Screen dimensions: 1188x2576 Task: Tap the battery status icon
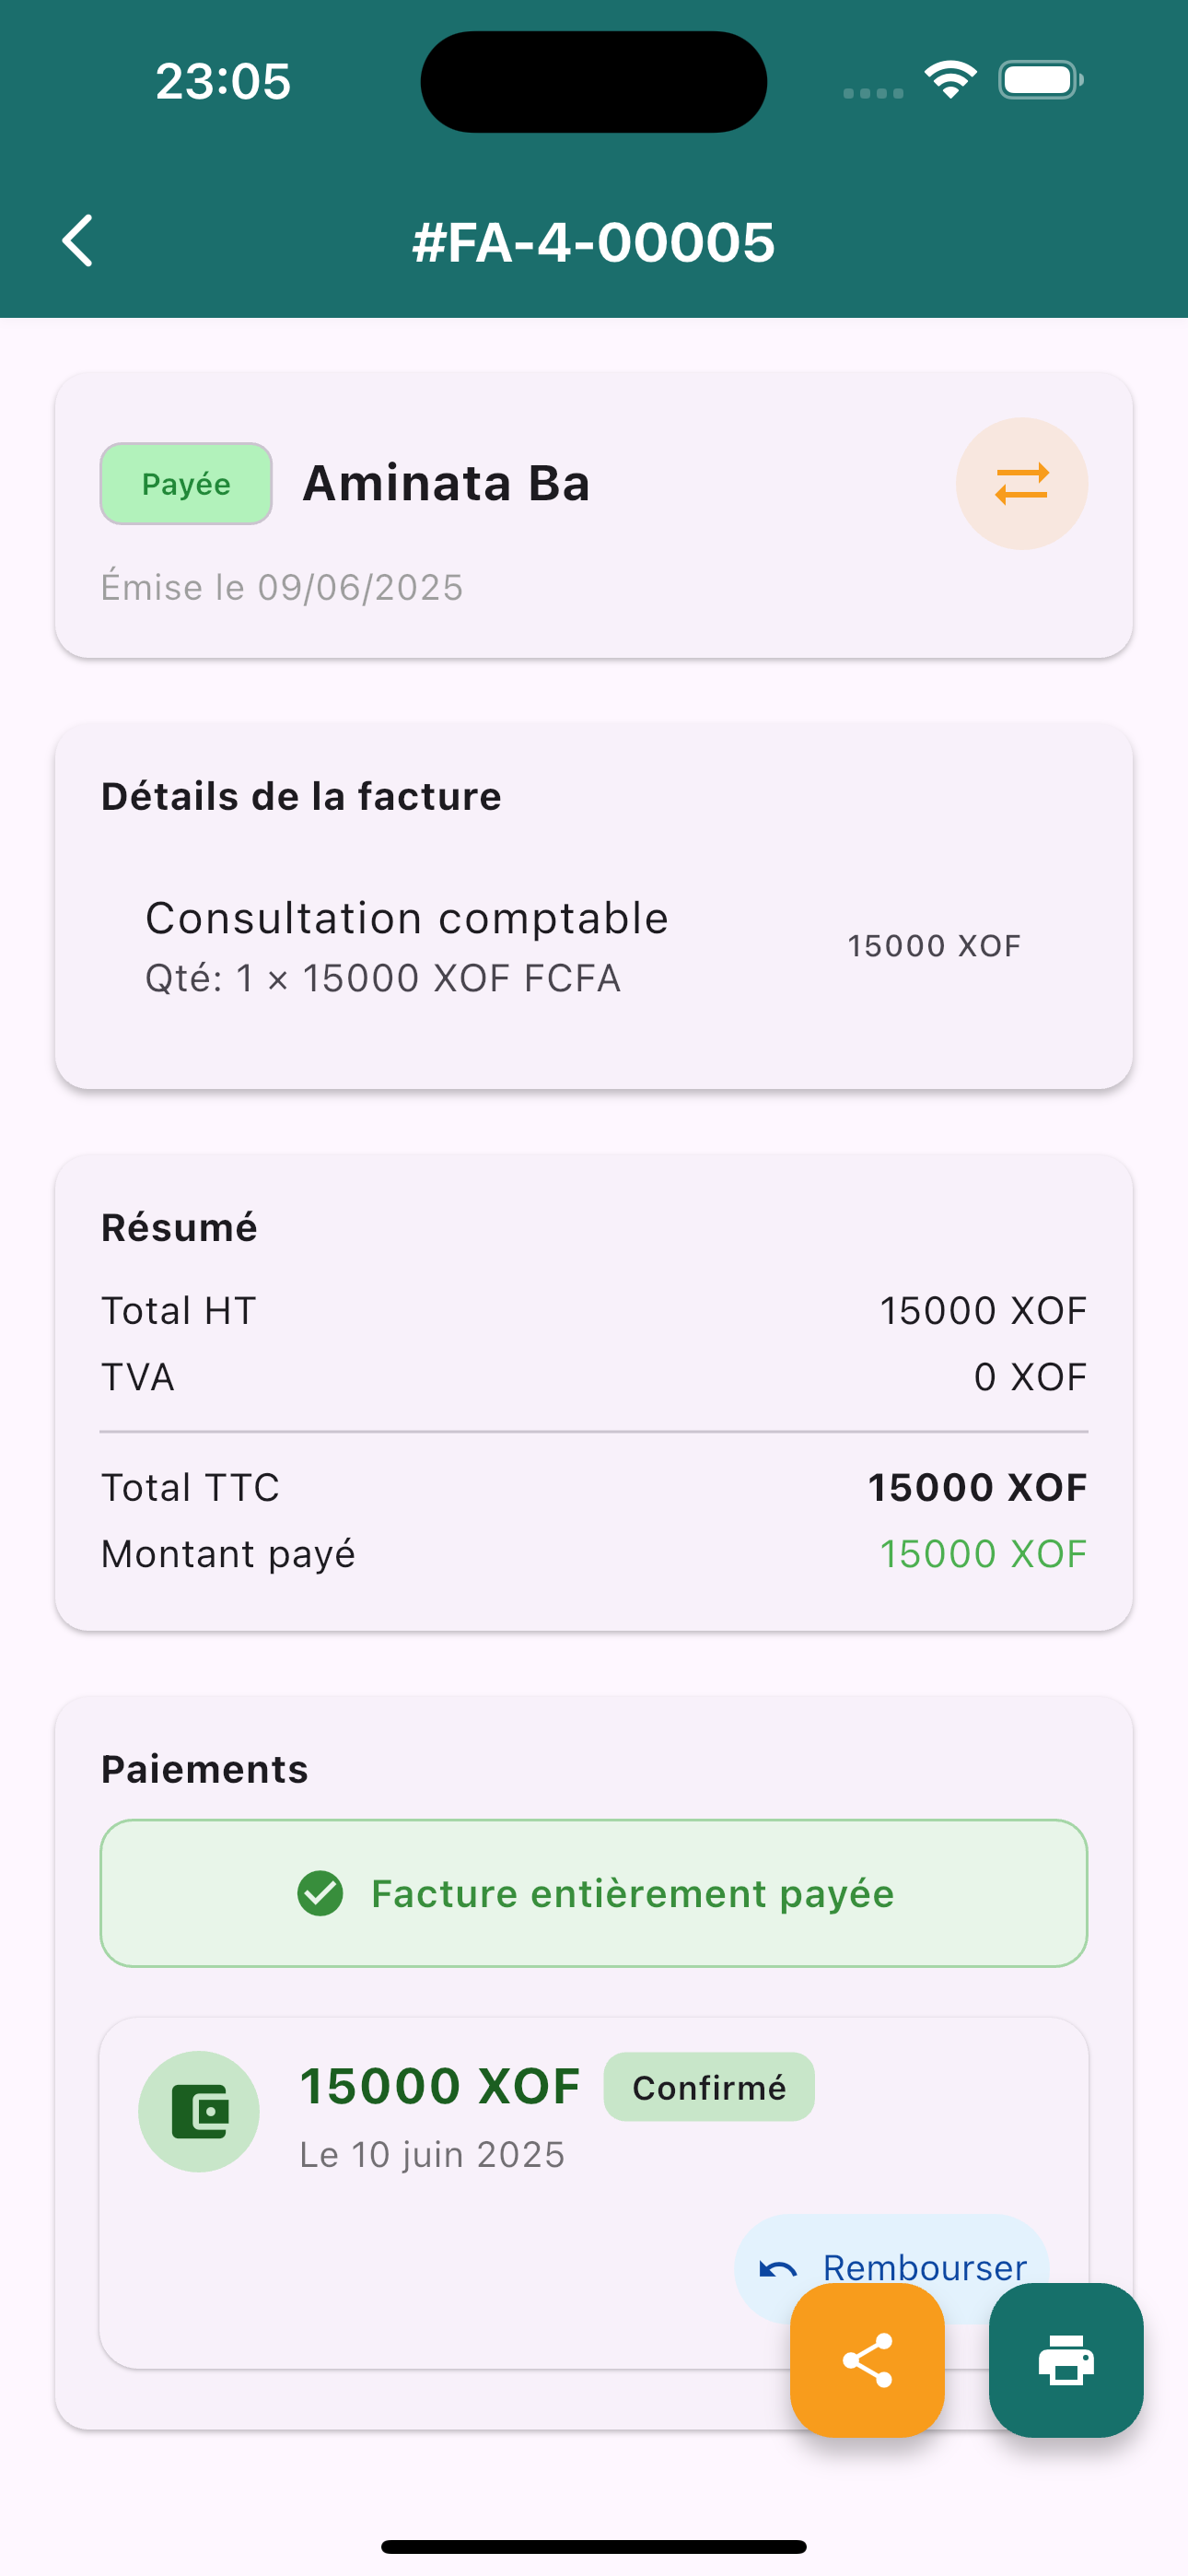1040,80
